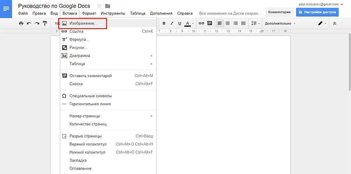This screenshot has width=351, height=174.
Task: Click the save status text Все изменения
Action: pos(230,13)
